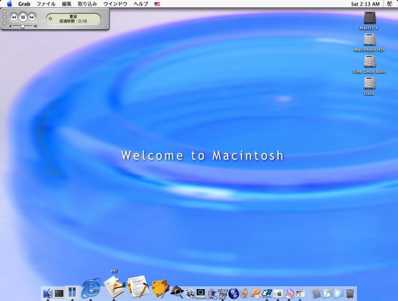
Task: Click the Sat 2:13 AM menu bar clock
Action: (365, 4)
